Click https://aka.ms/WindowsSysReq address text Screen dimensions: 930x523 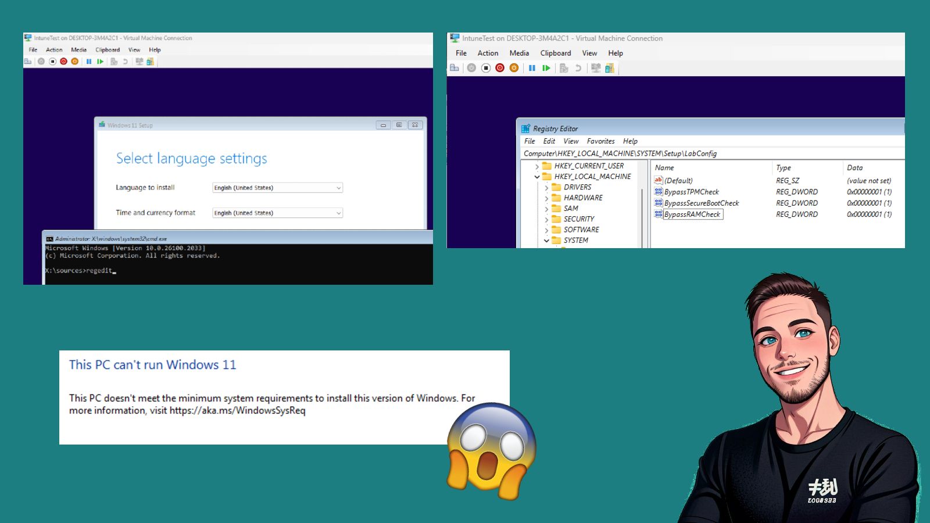237,410
